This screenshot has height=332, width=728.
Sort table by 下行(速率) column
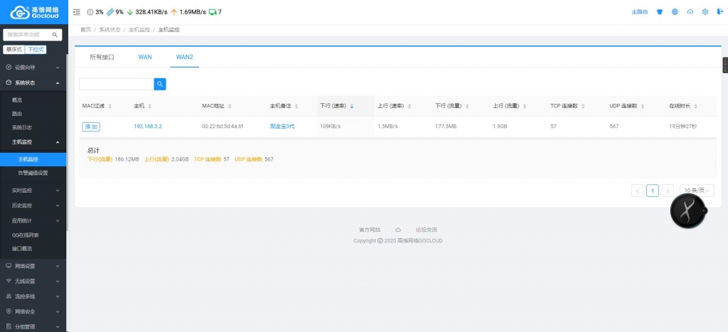(x=337, y=106)
